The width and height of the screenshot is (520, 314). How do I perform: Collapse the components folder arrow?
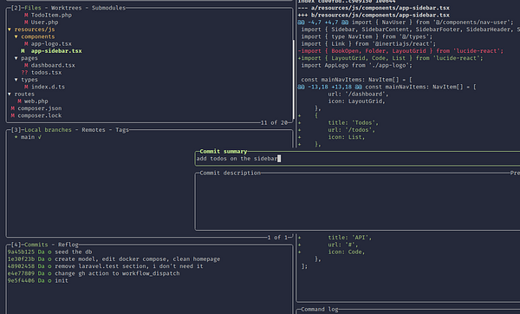click(x=16, y=36)
